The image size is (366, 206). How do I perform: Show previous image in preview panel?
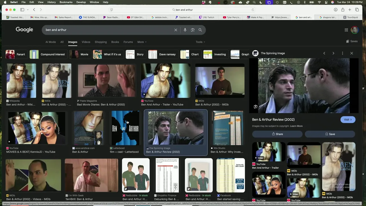click(324, 53)
